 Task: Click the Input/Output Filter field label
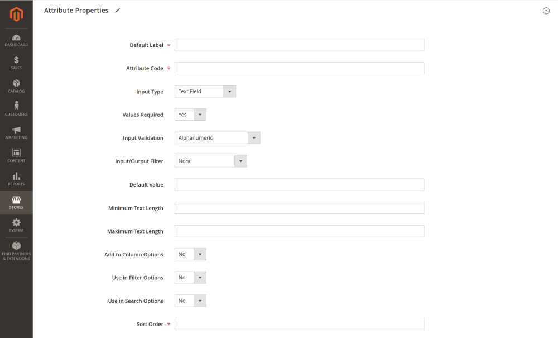click(x=139, y=161)
